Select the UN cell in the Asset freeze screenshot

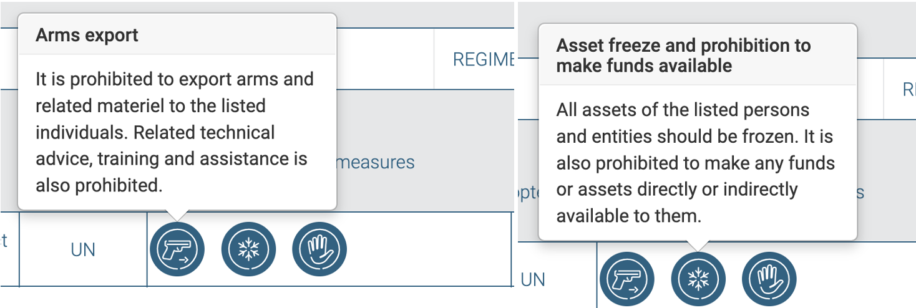(533, 280)
